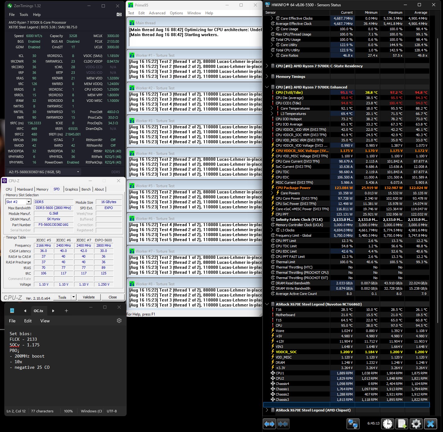Expand the L3 Clocks row in HWiNFO
The width and height of the screenshot is (443, 432).
click(272, 230)
